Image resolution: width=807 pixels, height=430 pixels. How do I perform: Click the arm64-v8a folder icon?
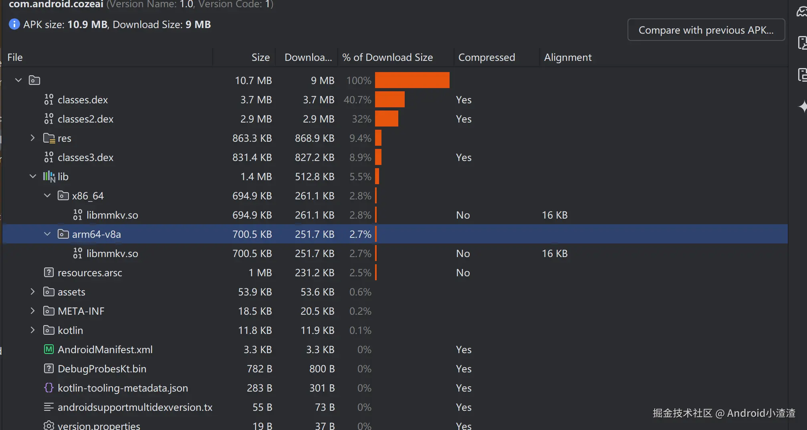click(x=63, y=234)
